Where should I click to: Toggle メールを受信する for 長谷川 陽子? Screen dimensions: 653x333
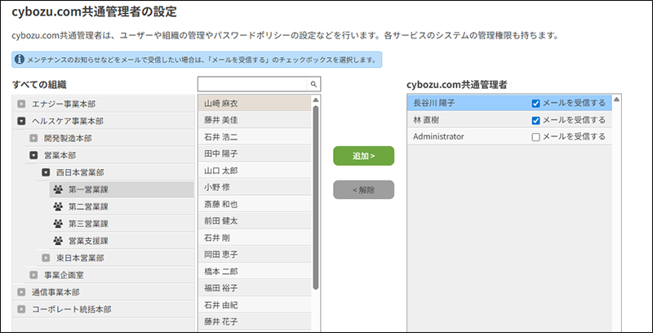(536, 103)
